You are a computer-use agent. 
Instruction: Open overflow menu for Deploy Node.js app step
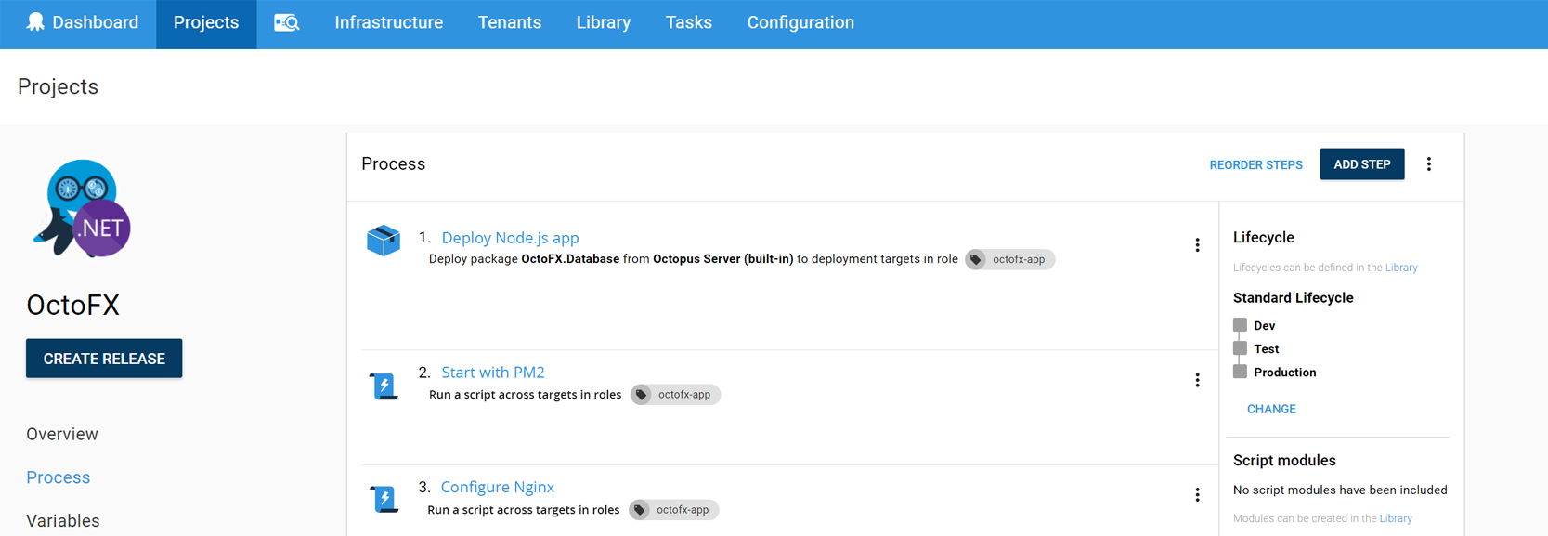point(1197,245)
